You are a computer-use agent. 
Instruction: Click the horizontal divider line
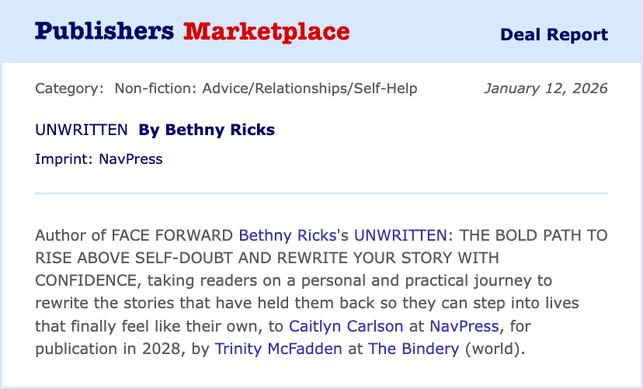(321, 193)
